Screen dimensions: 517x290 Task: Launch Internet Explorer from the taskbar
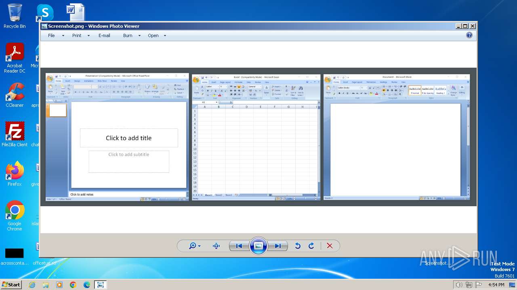[x=32, y=285]
